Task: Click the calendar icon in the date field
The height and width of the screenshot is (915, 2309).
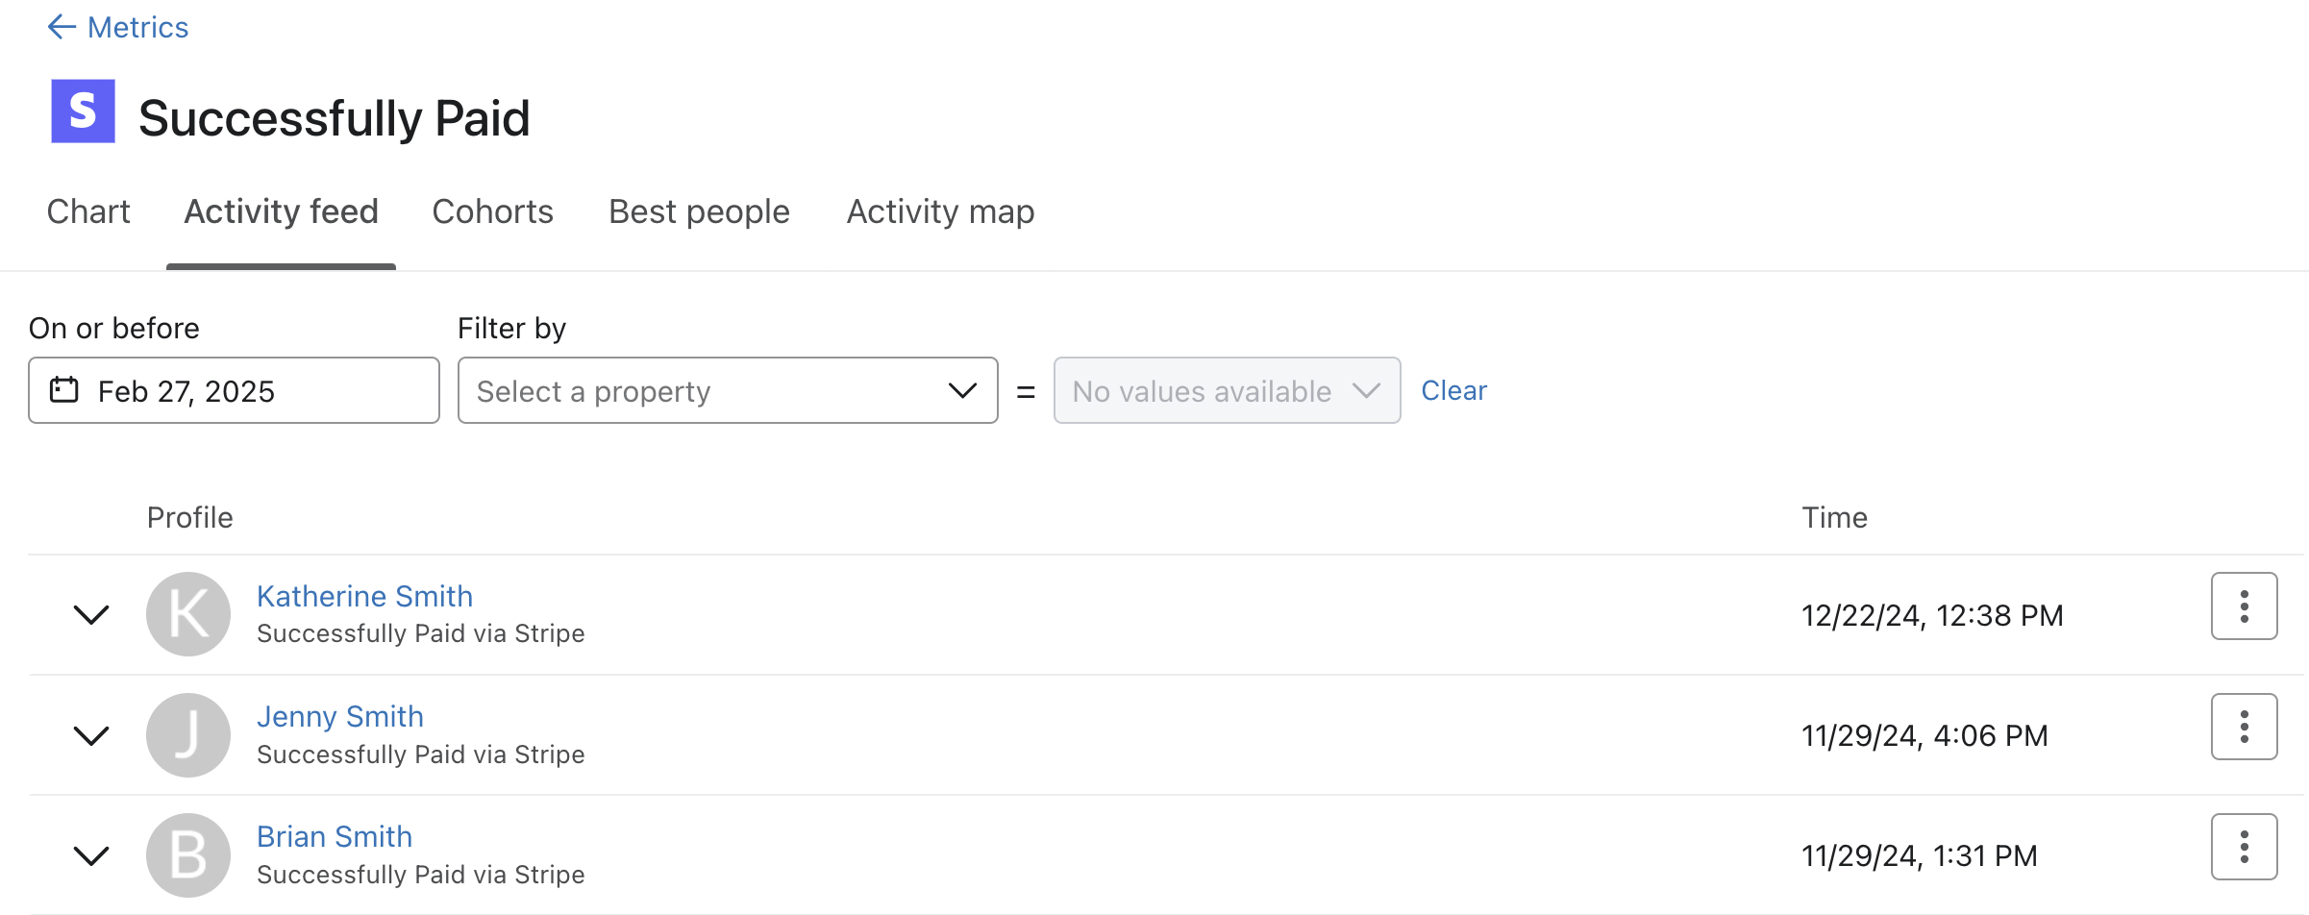Action: (x=63, y=390)
